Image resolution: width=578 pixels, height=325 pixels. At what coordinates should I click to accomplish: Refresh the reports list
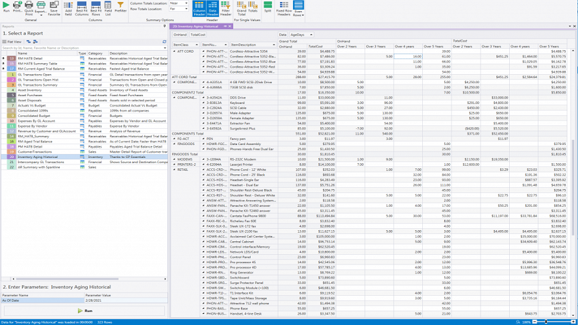coord(164,42)
